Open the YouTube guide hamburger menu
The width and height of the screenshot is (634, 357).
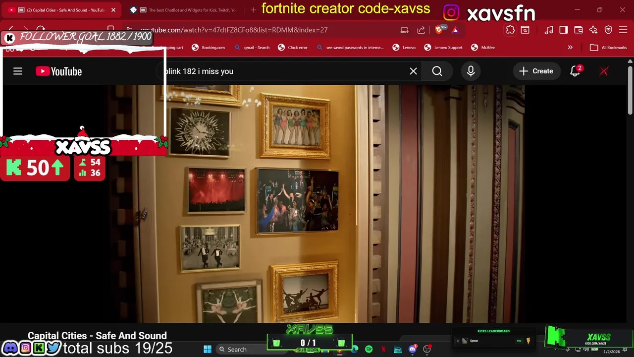pyautogui.click(x=18, y=71)
